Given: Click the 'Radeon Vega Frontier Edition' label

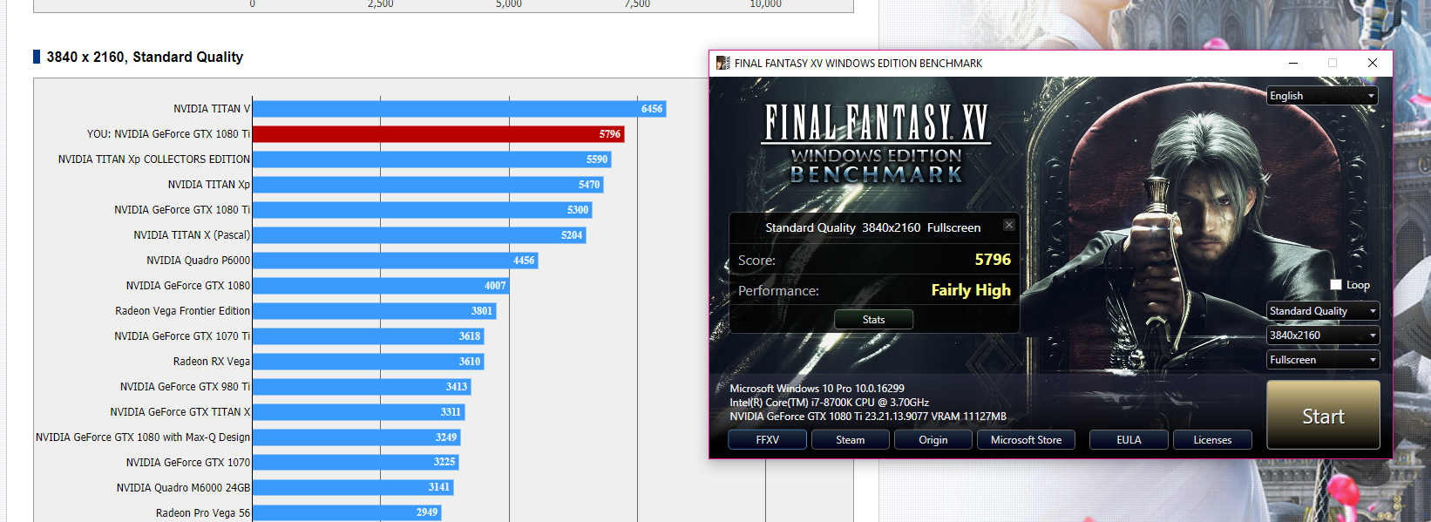Looking at the screenshot, I should (x=182, y=311).
